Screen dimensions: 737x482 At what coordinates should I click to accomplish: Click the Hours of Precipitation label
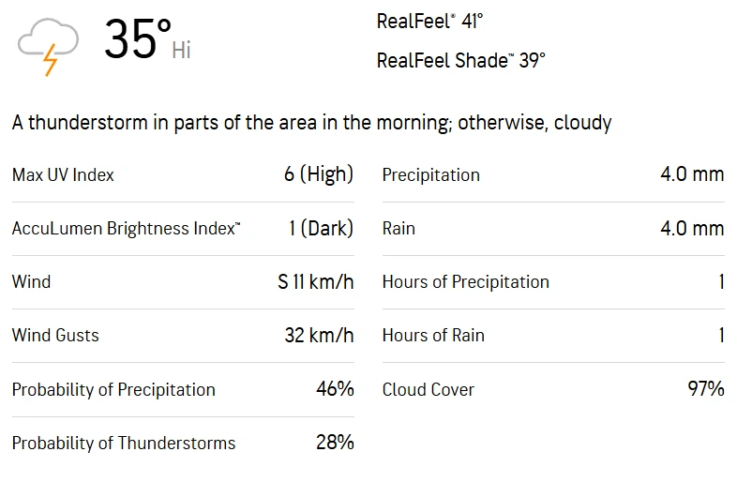(465, 281)
